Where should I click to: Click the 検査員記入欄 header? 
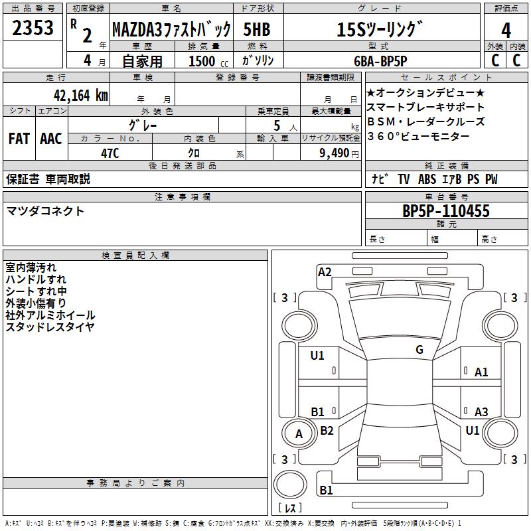(135, 256)
